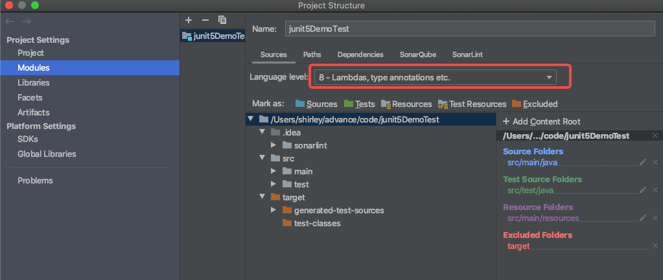Mark as Tests folder
663x280 pixels.
click(360, 104)
